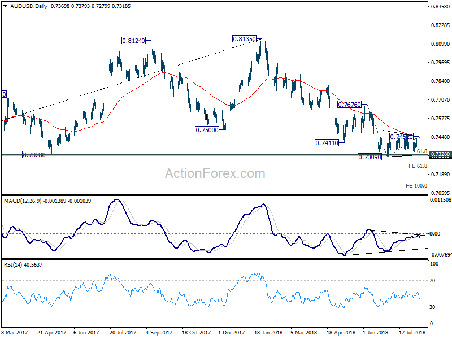Click the 1 Dec 2017 date label

[x=232, y=332]
